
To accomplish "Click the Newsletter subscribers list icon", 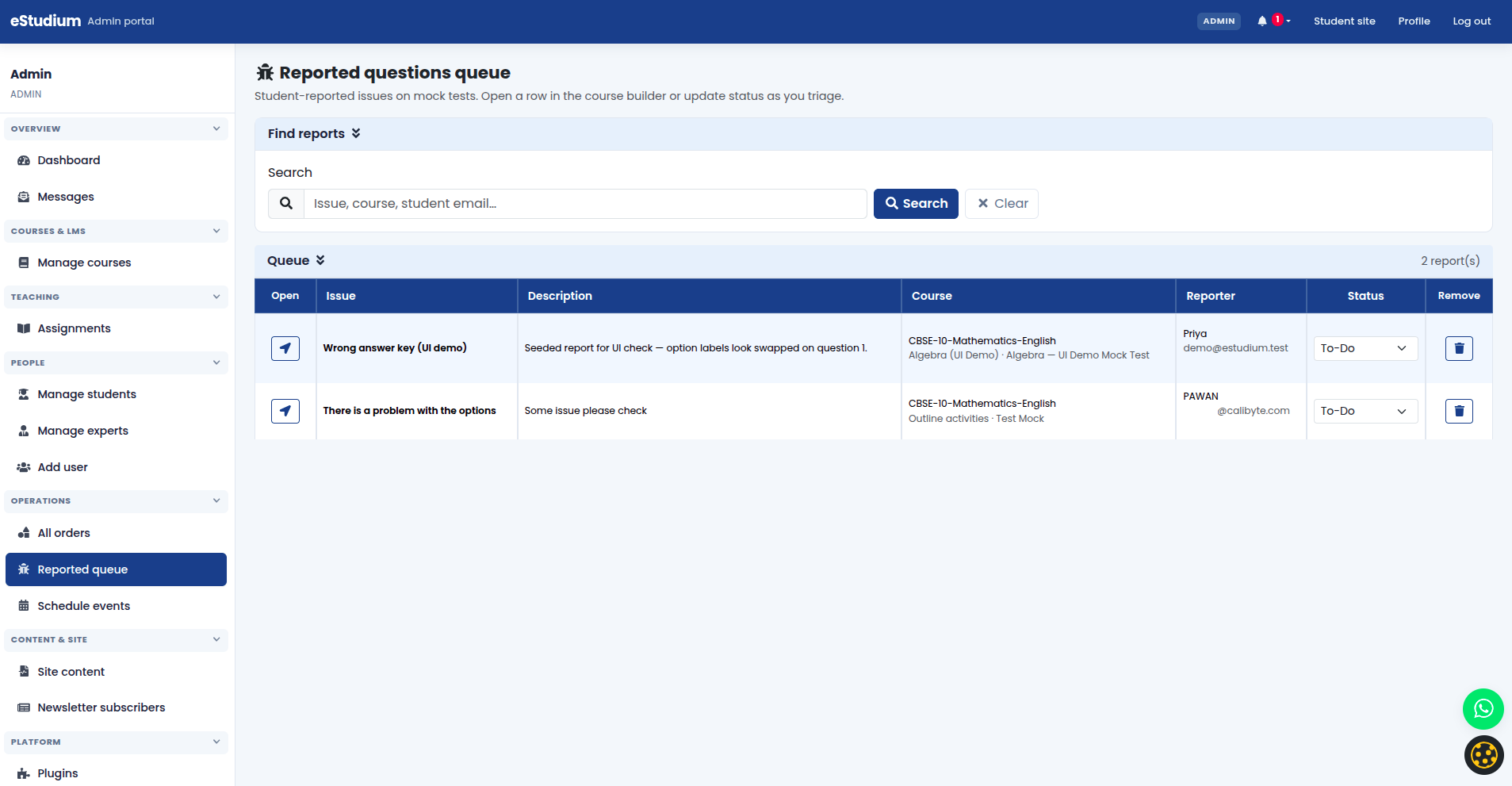I will [x=24, y=707].
